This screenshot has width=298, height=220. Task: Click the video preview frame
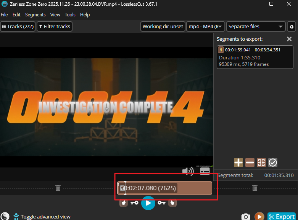coord(106,107)
